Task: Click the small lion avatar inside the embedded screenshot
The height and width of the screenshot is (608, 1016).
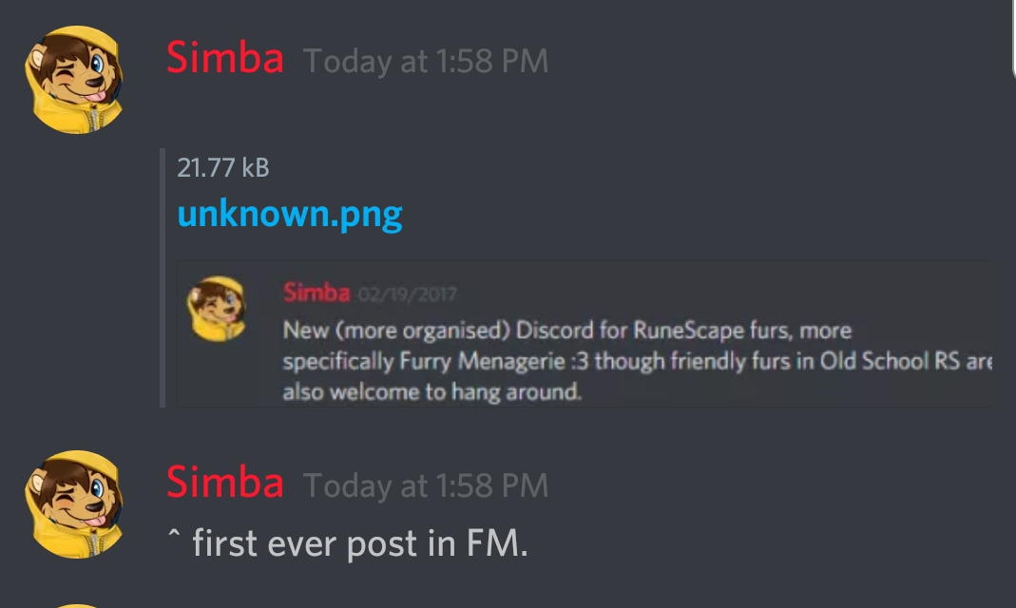Action: 217,308
